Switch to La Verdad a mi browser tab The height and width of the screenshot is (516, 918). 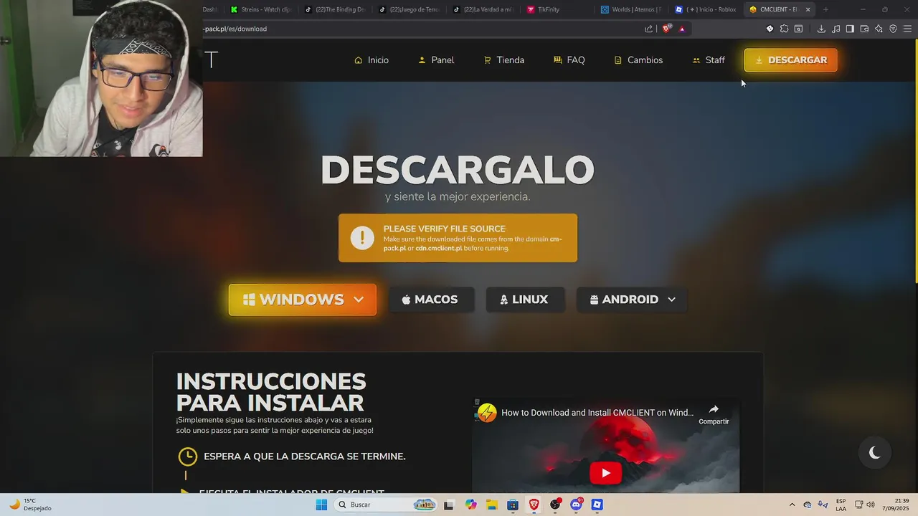[x=484, y=9]
